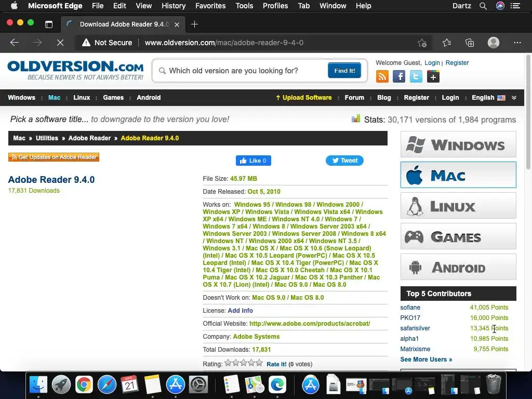Stop loading the page

pyautogui.click(x=60, y=43)
